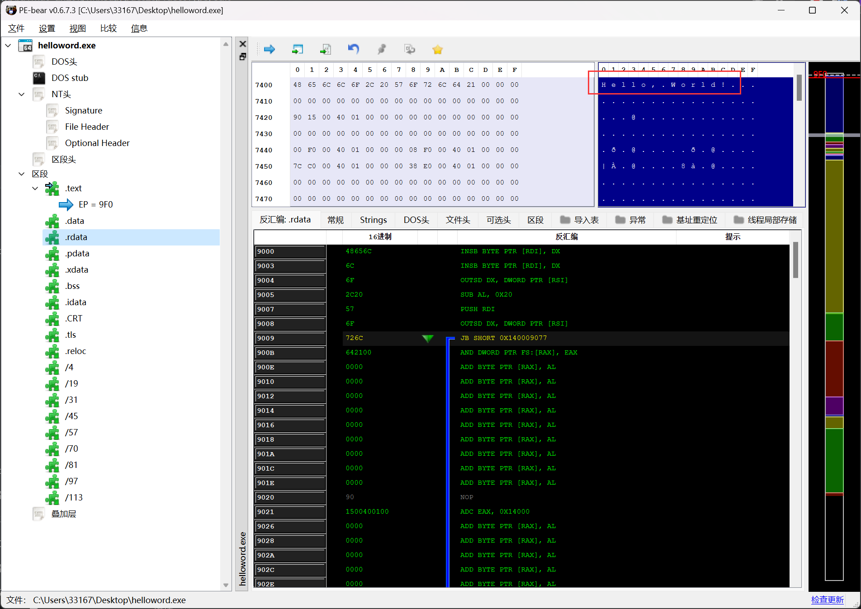This screenshot has height=609, width=861.
Task: Select the .idata section
Action: click(x=76, y=302)
